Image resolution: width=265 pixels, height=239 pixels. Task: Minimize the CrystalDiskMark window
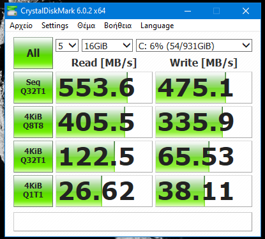pos(188,11)
